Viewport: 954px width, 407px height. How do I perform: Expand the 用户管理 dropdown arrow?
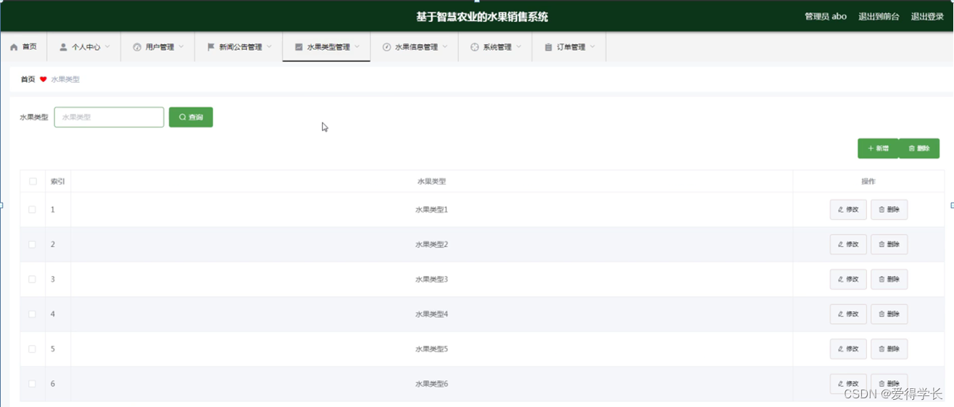tap(181, 47)
